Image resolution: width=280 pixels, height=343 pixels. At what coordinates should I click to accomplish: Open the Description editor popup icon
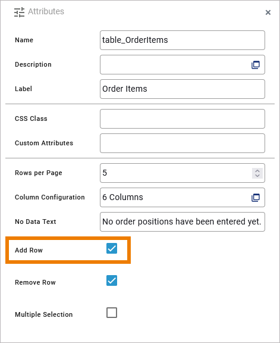click(x=256, y=65)
